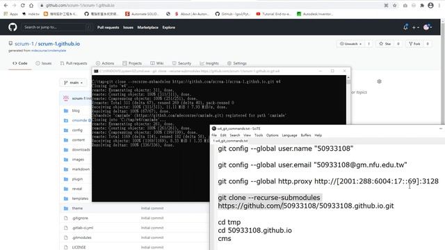Open the .gitignore file
The width and height of the screenshot is (445, 250).
80,218
